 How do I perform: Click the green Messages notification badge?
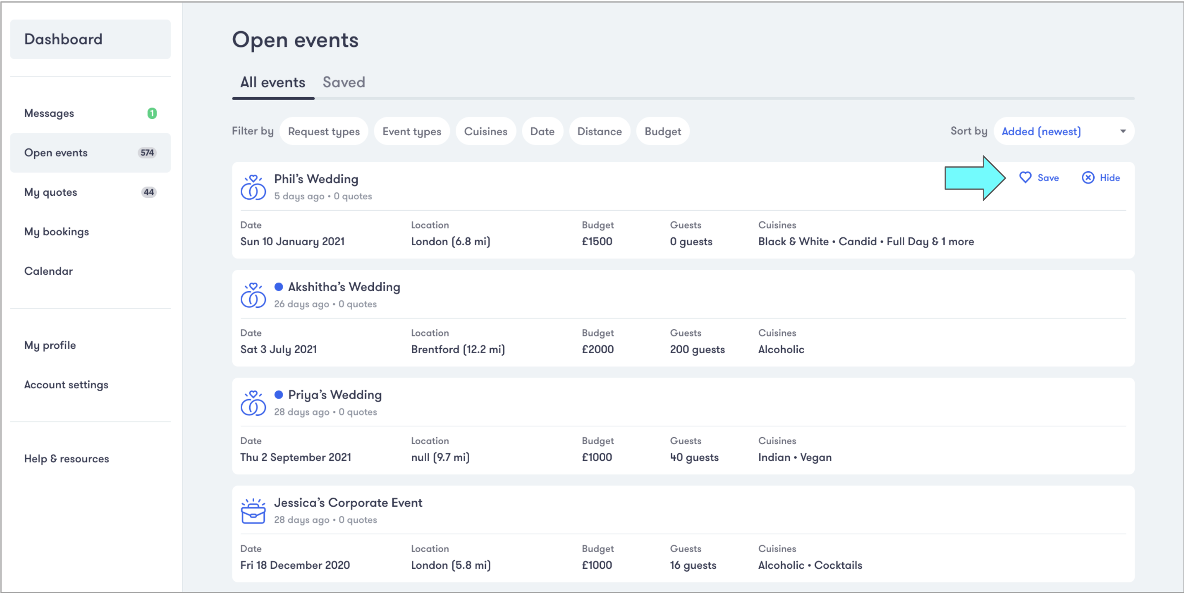pyautogui.click(x=152, y=113)
